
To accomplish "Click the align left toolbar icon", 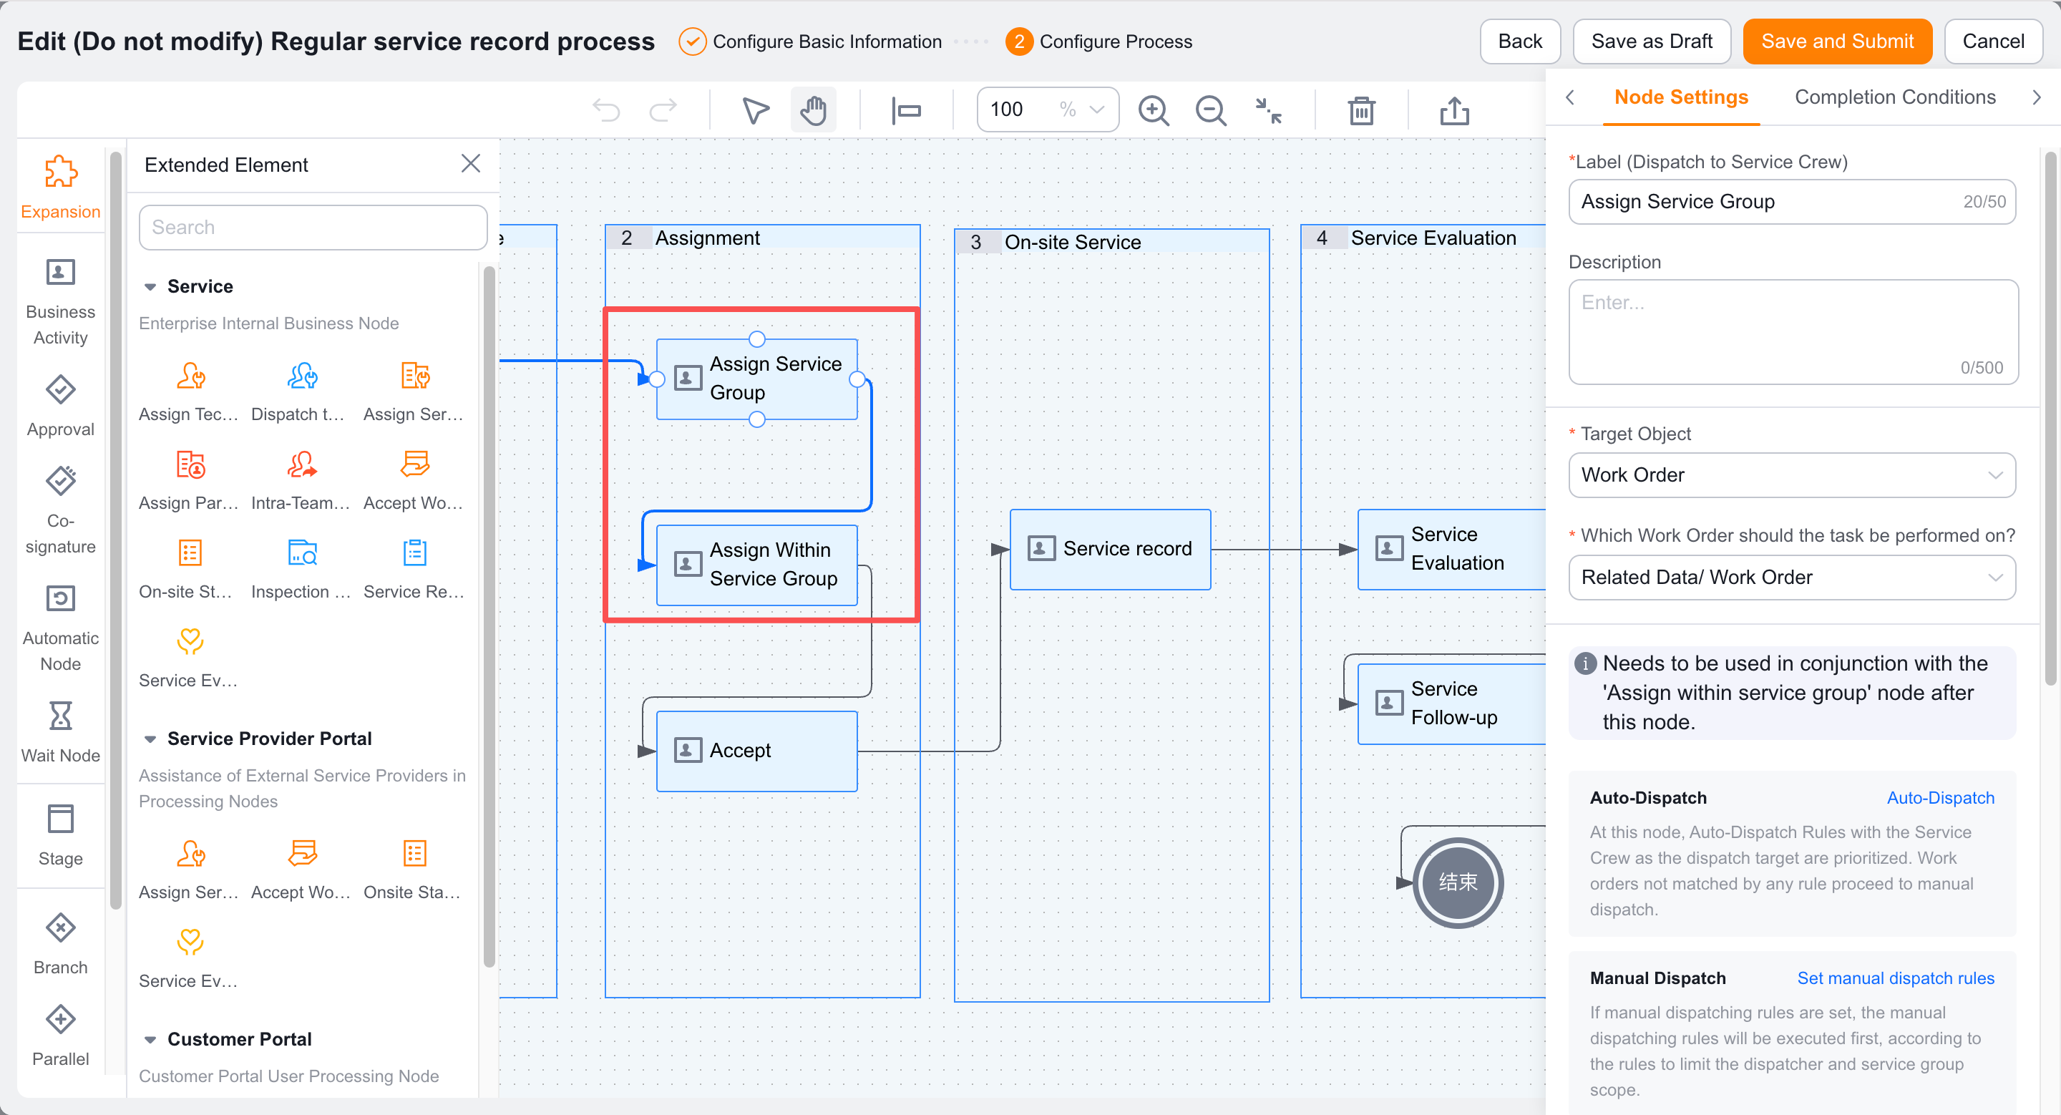I will [907, 109].
